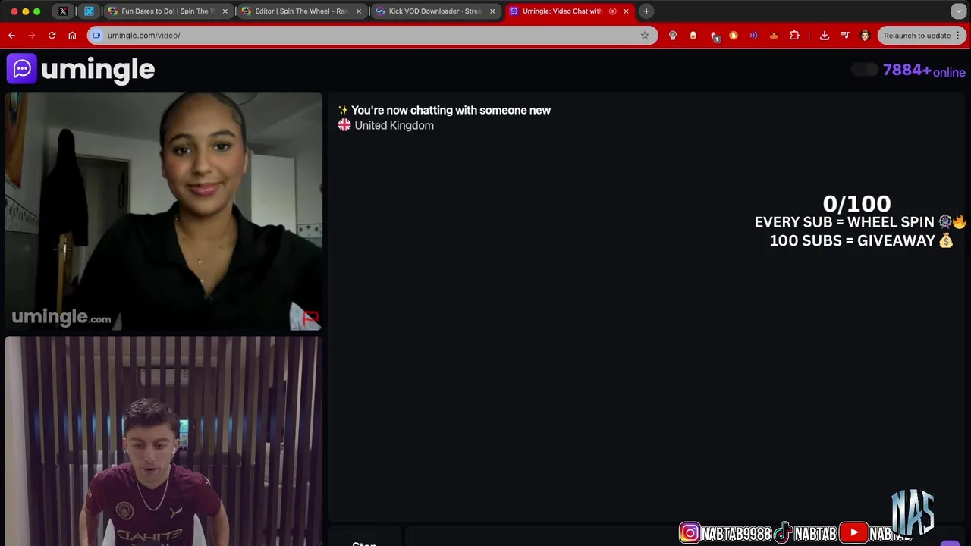
Task: Open the orange bell extension
Action: pos(733,36)
